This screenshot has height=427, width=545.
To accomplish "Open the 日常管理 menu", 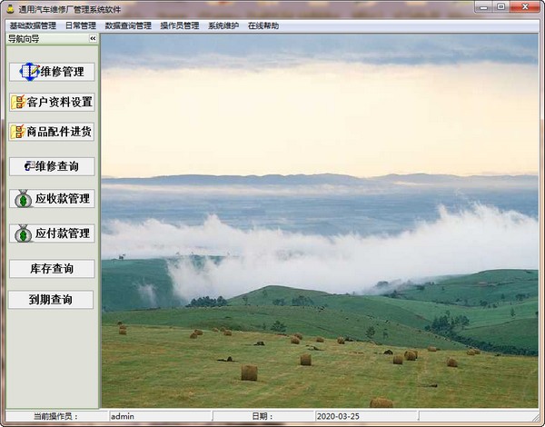I will tap(81, 25).
